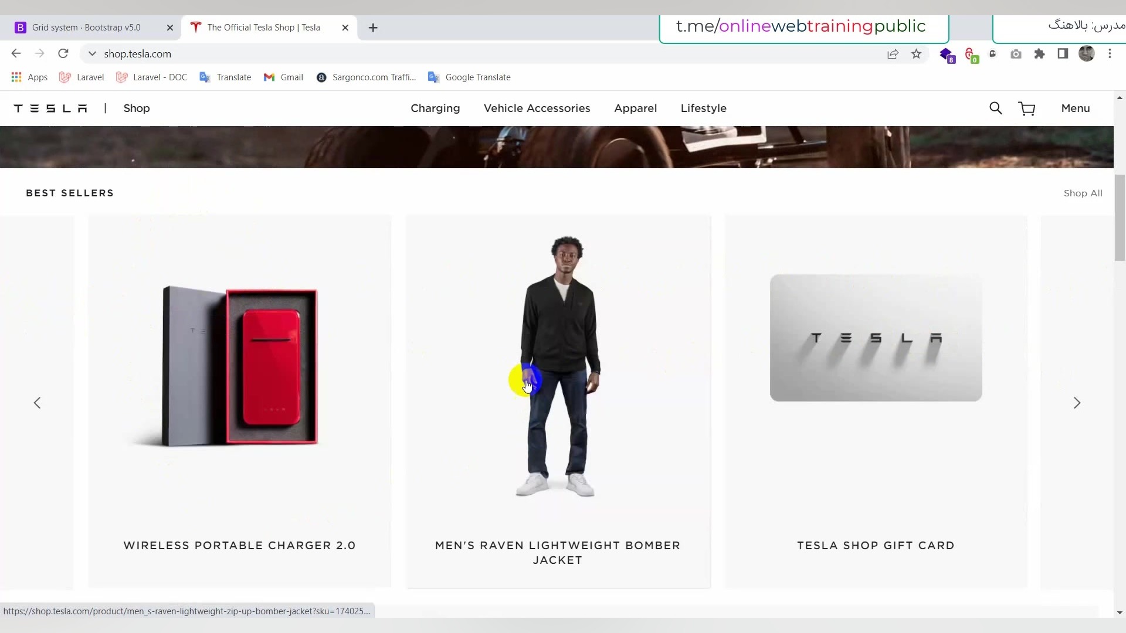The height and width of the screenshot is (633, 1126).
Task: Open the Chrome extensions puzzle icon
Action: [x=1039, y=54]
